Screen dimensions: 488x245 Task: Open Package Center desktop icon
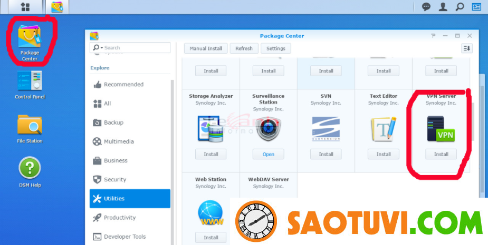(x=30, y=38)
